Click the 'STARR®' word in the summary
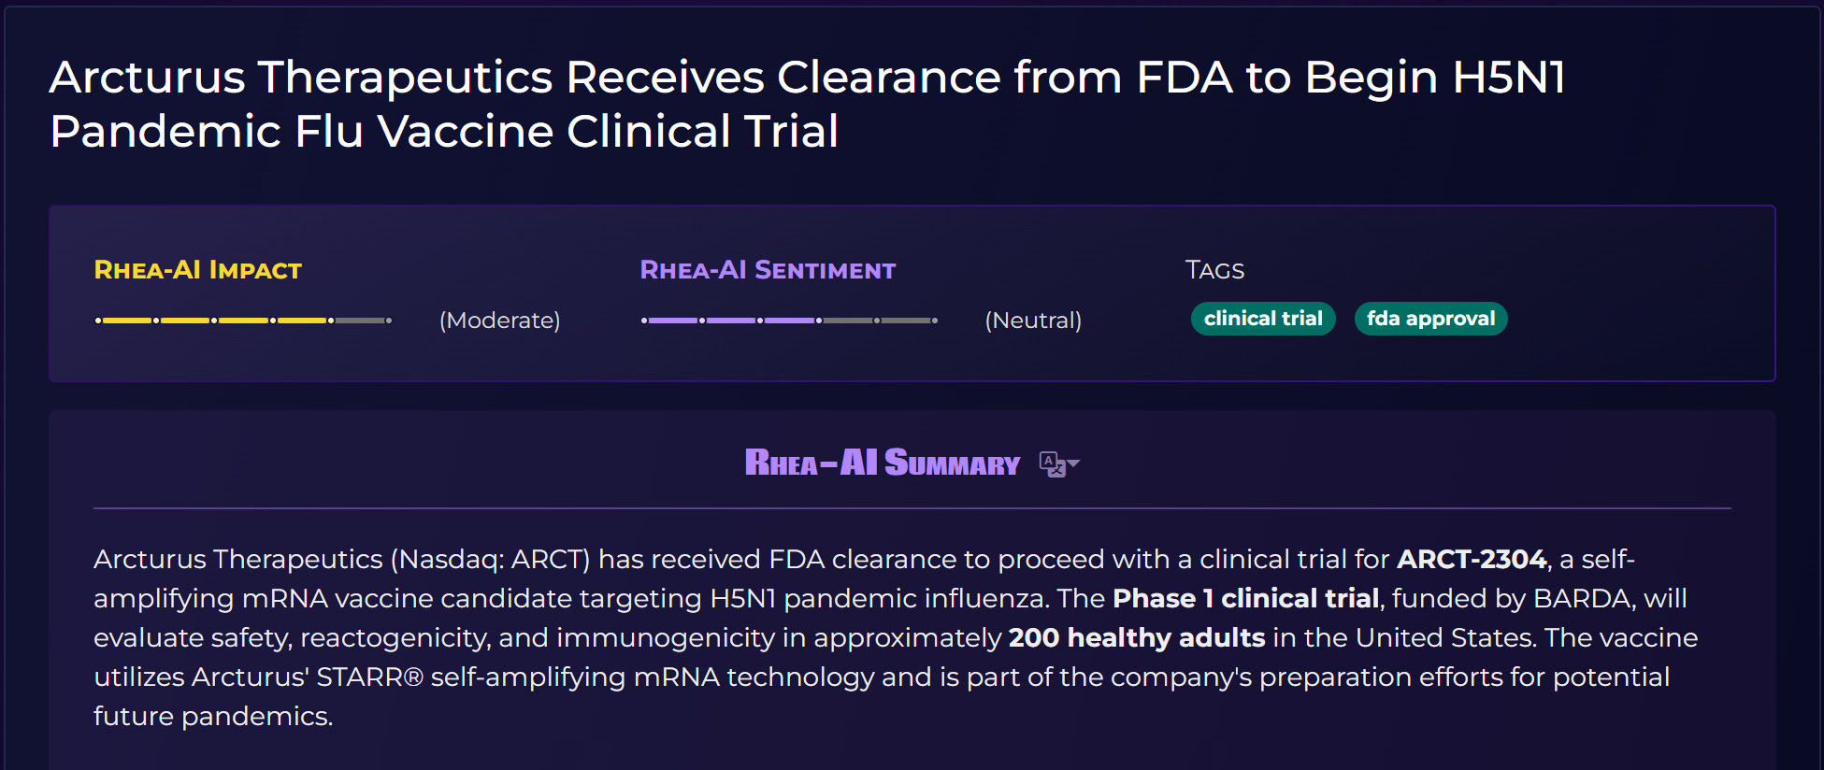Viewport: 1824px width, 770px height. point(370,677)
